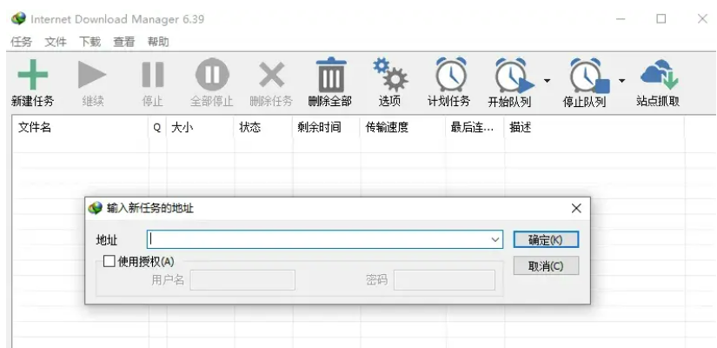
Task: Open the 下载 menu
Action: pyautogui.click(x=90, y=42)
